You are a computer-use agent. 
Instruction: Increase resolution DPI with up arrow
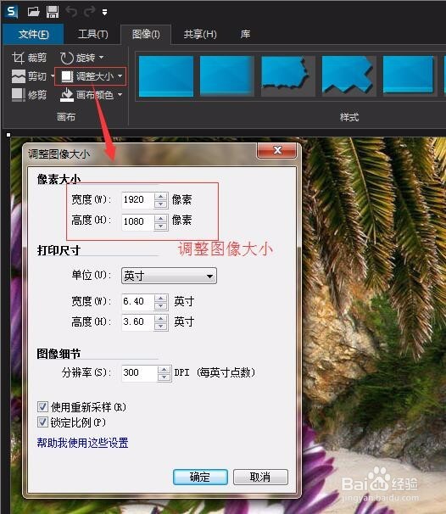[164, 369]
